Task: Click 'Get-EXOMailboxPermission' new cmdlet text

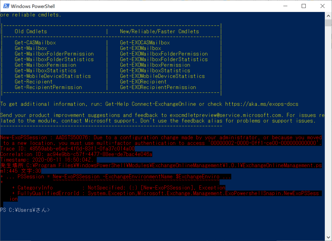Action: click(x=155, y=65)
